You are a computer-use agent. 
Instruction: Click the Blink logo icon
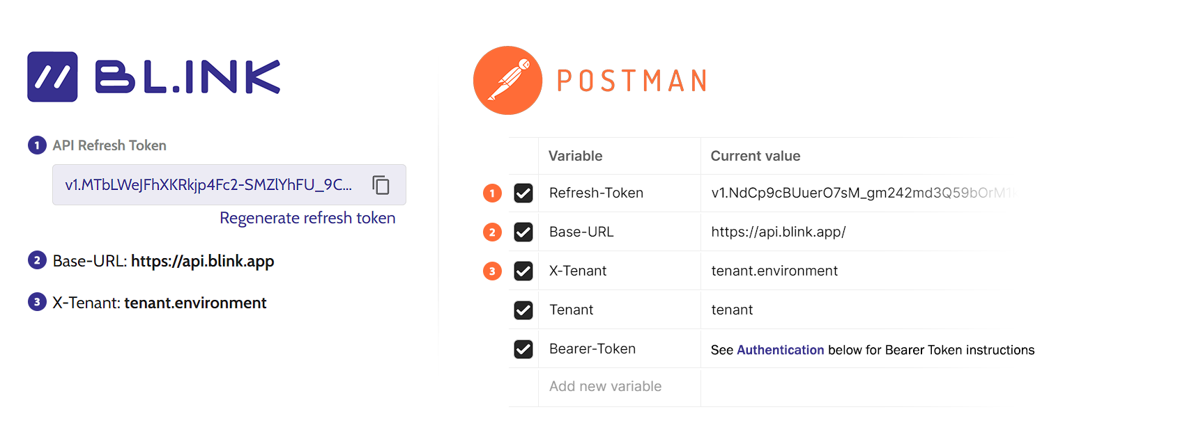(x=52, y=77)
